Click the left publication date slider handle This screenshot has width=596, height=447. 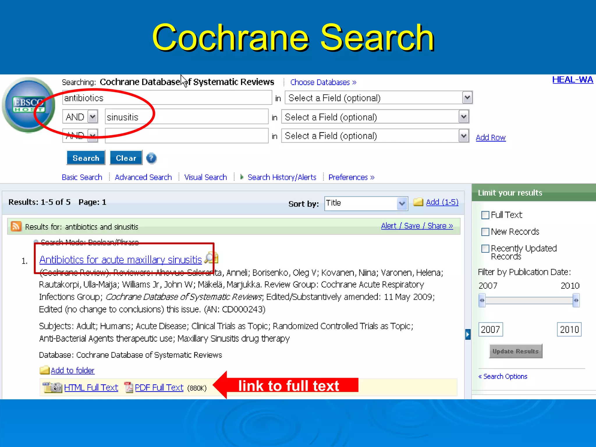tap(482, 300)
